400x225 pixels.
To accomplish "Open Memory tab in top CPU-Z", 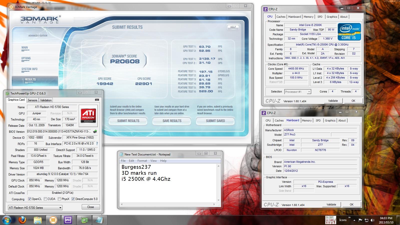I will coord(308,17).
